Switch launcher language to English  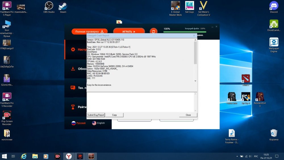pos(98,123)
